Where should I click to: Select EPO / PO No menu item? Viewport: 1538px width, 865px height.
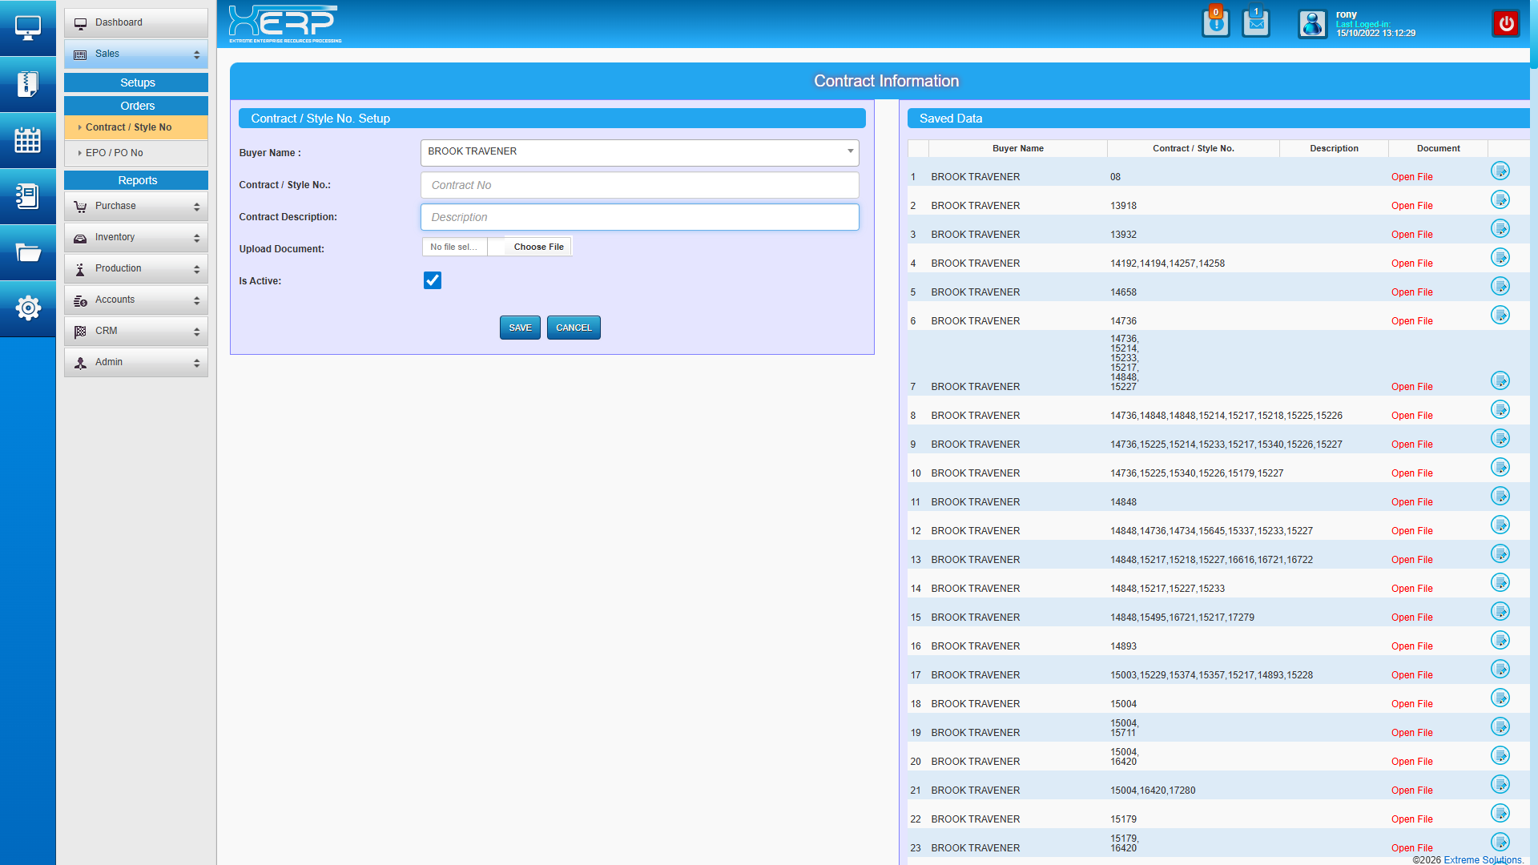[x=115, y=153]
